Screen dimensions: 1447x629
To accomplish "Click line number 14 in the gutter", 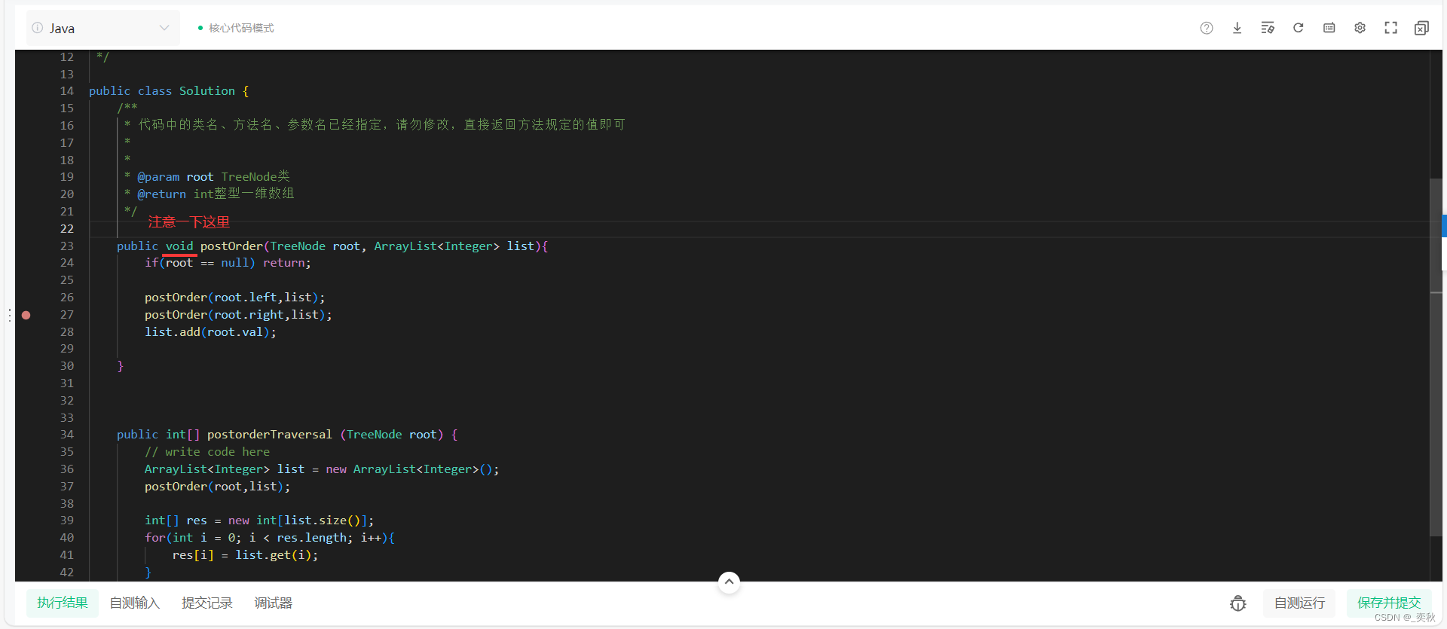I will (67, 91).
